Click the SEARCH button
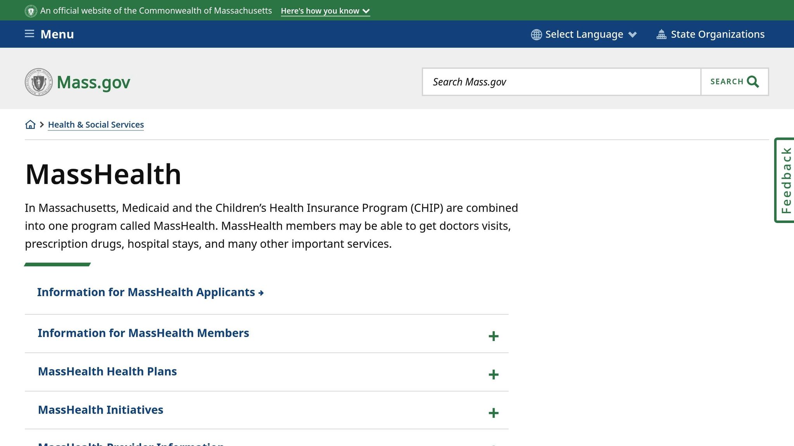The width and height of the screenshot is (794, 446). click(734, 82)
